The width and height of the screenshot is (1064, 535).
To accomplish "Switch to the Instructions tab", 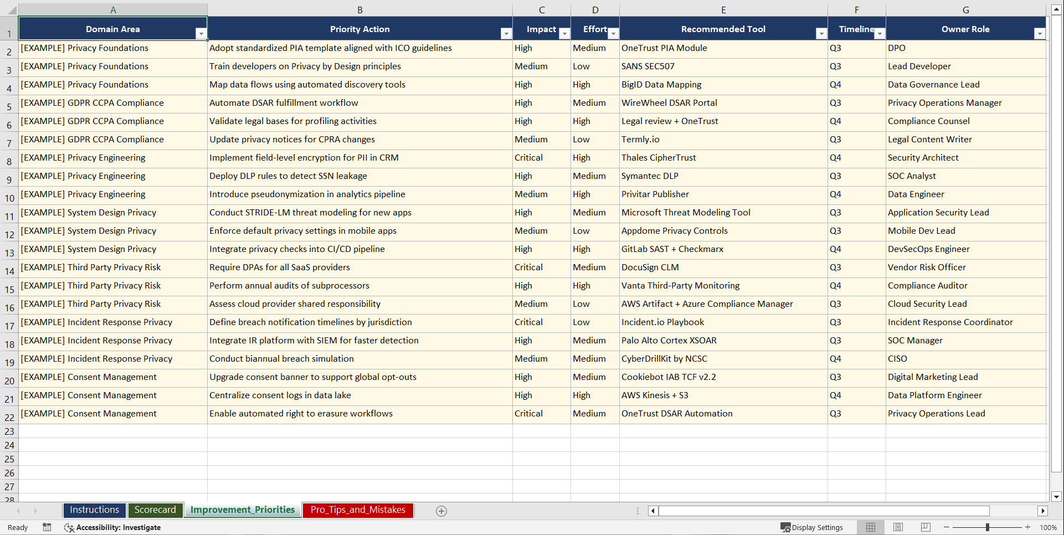I will [x=94, y=510].
